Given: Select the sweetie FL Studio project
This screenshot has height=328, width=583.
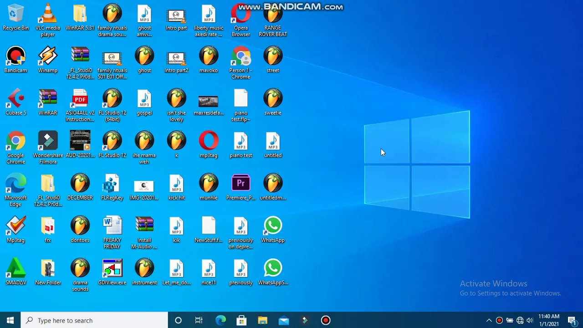Looking at the screenshot, I should tap(273, 102).
